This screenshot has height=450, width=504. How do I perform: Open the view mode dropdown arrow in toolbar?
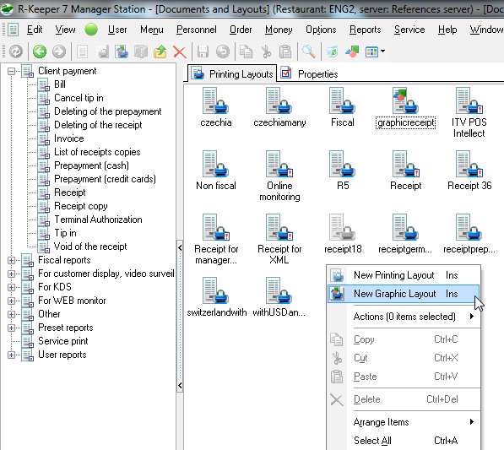382,52
